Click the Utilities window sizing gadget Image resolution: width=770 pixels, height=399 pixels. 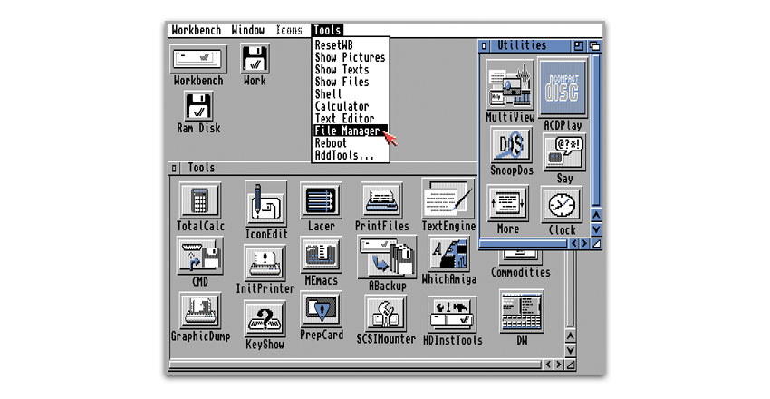tap(596, 243)
